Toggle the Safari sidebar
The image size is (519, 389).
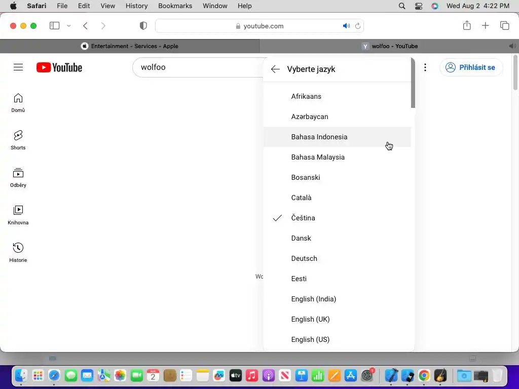54,25
